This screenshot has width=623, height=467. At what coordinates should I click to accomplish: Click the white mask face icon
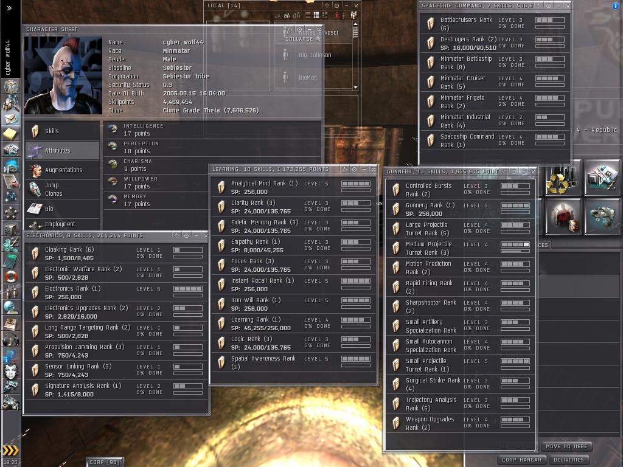(11, 372)
